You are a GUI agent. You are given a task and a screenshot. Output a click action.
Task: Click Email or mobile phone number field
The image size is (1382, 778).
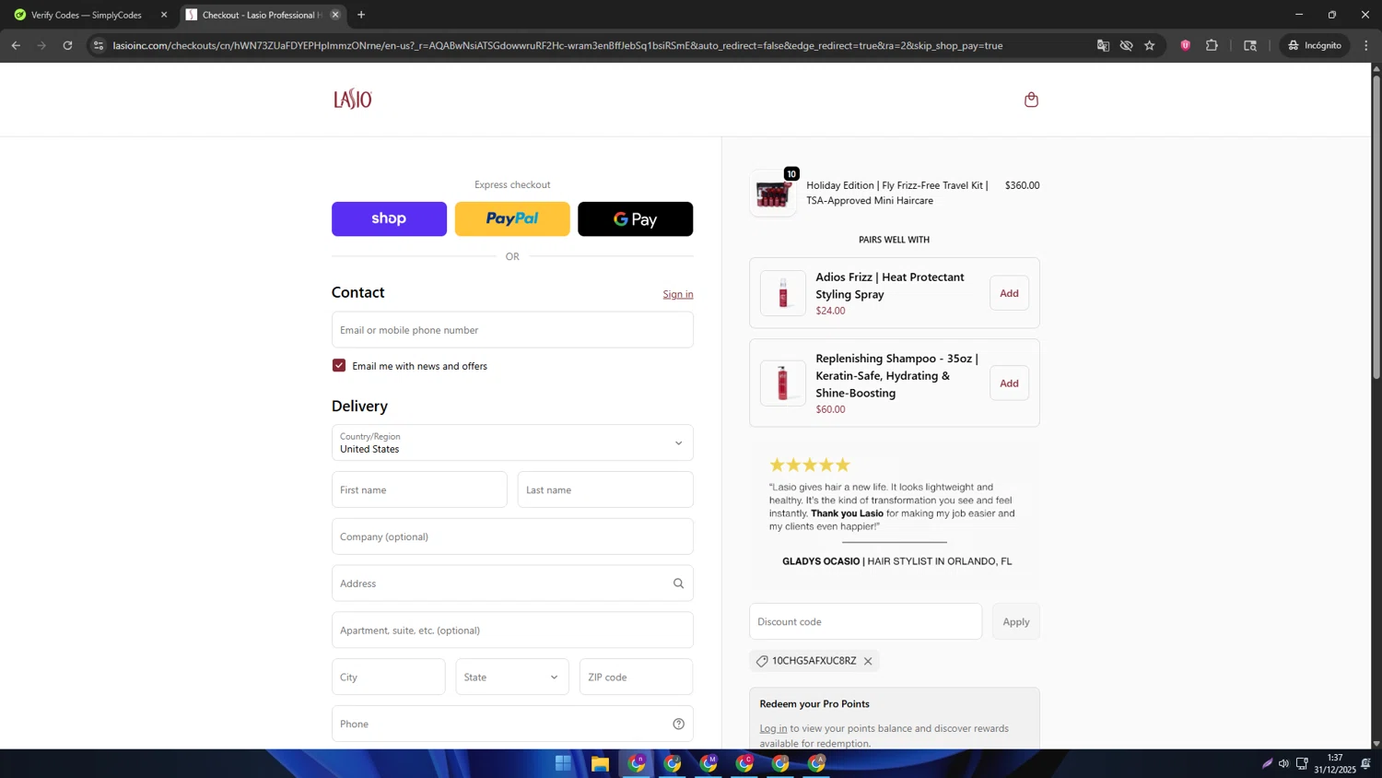click(x=512, y=330)
